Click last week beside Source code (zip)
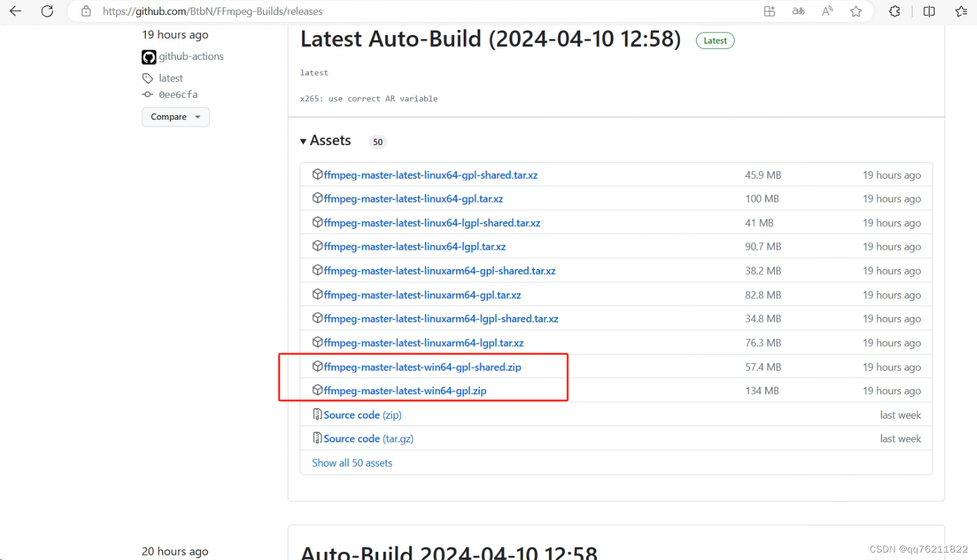Image resolution: width=977 pixels, height=560 pixels. tap(900, 415)
